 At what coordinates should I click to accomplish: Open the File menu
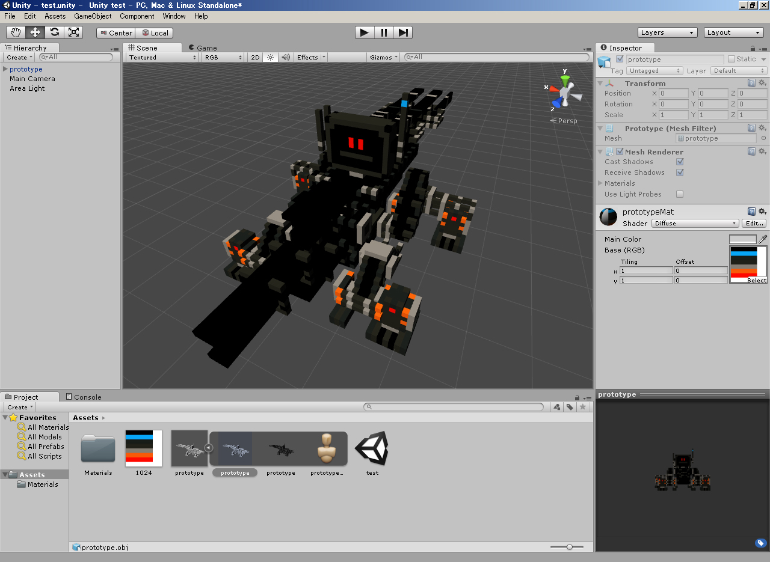(x=10, y=16)
